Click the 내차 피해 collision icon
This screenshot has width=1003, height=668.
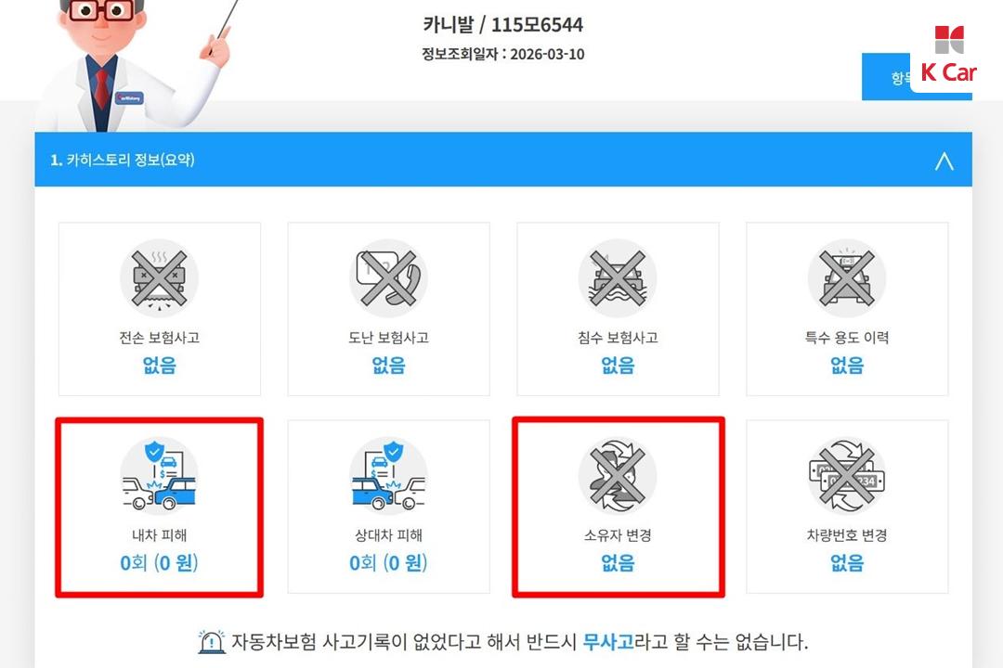coord(160,476)
